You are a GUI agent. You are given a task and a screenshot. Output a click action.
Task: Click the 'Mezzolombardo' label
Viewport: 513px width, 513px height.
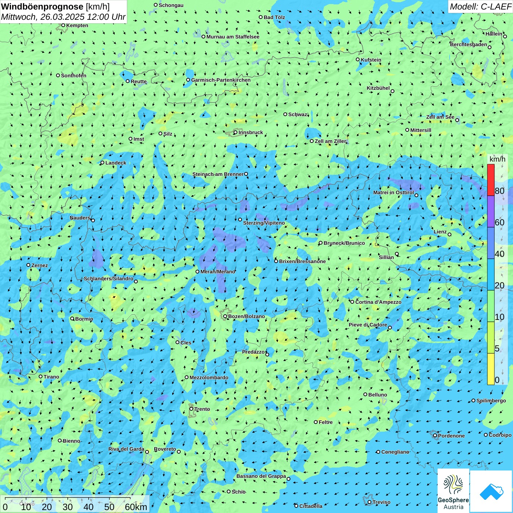point(209,377)
